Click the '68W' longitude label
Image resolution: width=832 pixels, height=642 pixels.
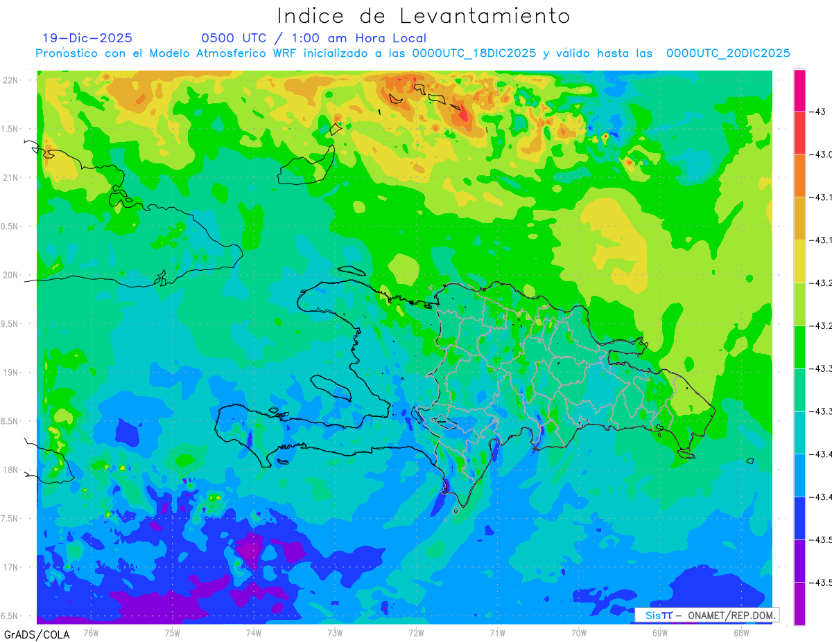click(x=741, y=632)
